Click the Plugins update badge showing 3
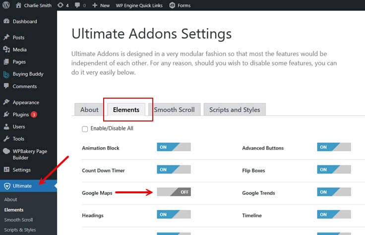The image size is (365, 235). [x=34, y=115]
